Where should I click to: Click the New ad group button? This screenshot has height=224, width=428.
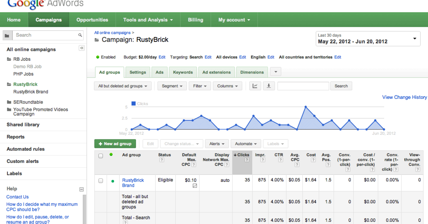(115, 144)
